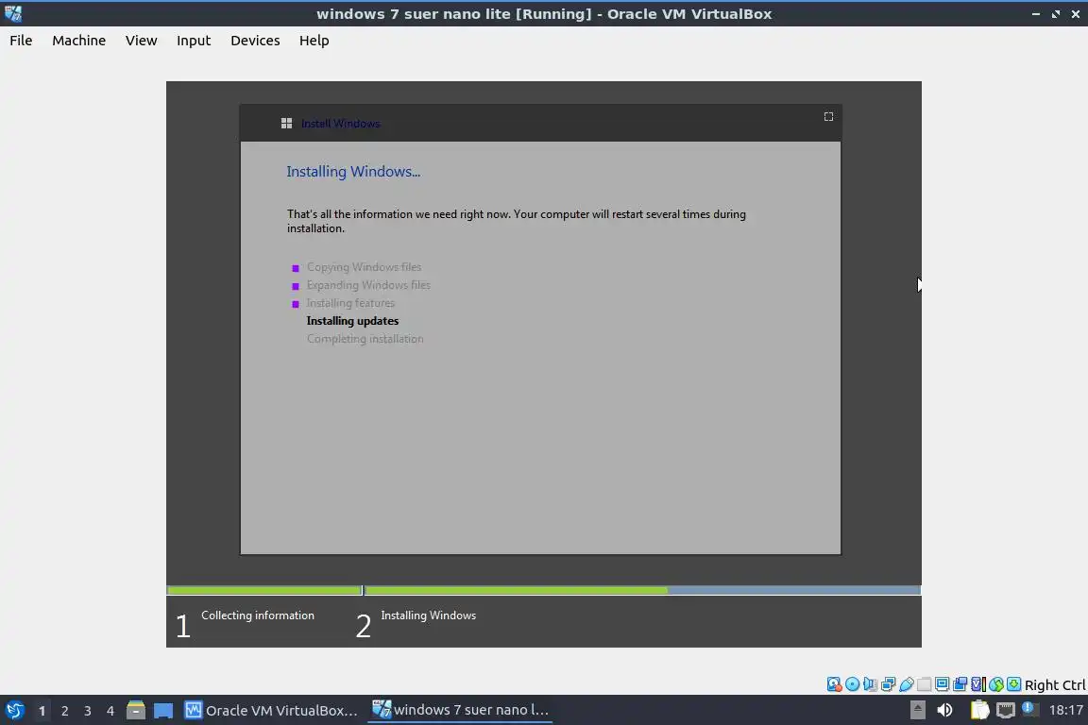The image size is (1088, 725).
Task: Click the network adapters status icon
Action: 888,684
